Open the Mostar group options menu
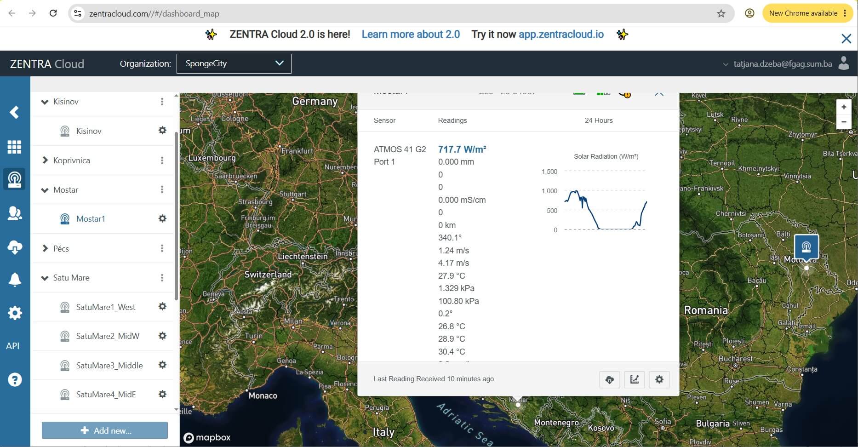The width and height of the screenshot is (858, 447). (x=162, y=189)
